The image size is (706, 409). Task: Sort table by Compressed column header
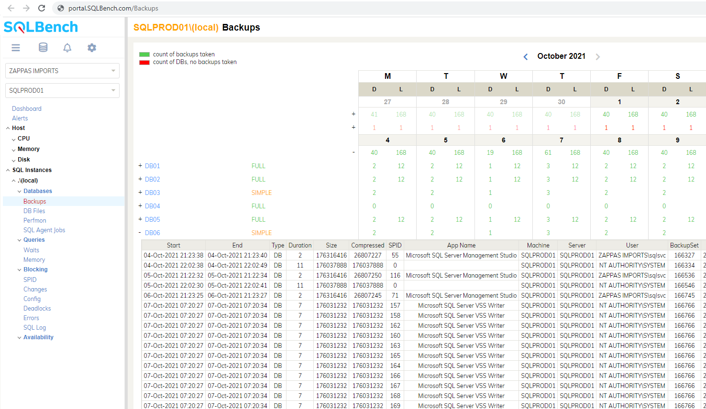tap(368, 245)
